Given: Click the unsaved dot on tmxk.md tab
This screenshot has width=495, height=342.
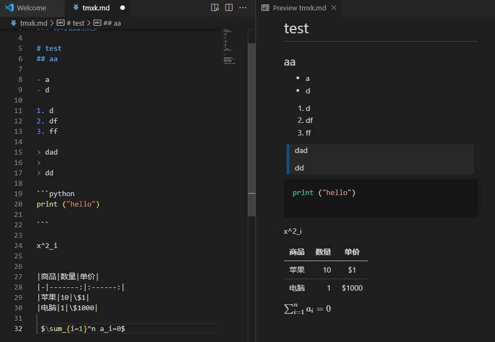Looking at the screenshot, I should (123, 8).
